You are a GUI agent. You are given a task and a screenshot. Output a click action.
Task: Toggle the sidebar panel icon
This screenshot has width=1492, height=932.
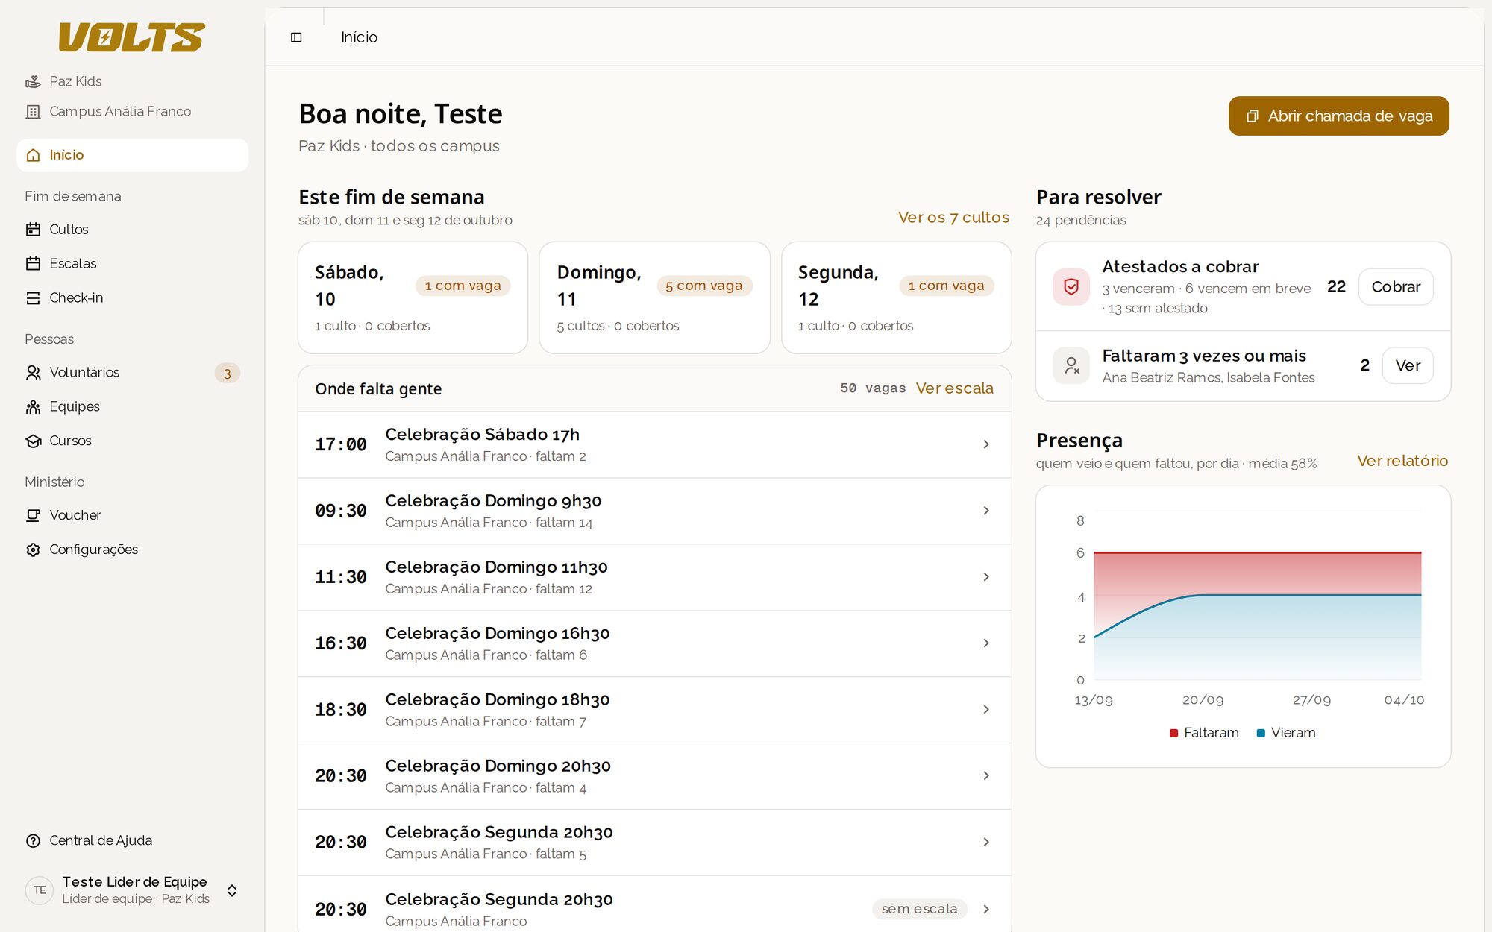(296, 37)
